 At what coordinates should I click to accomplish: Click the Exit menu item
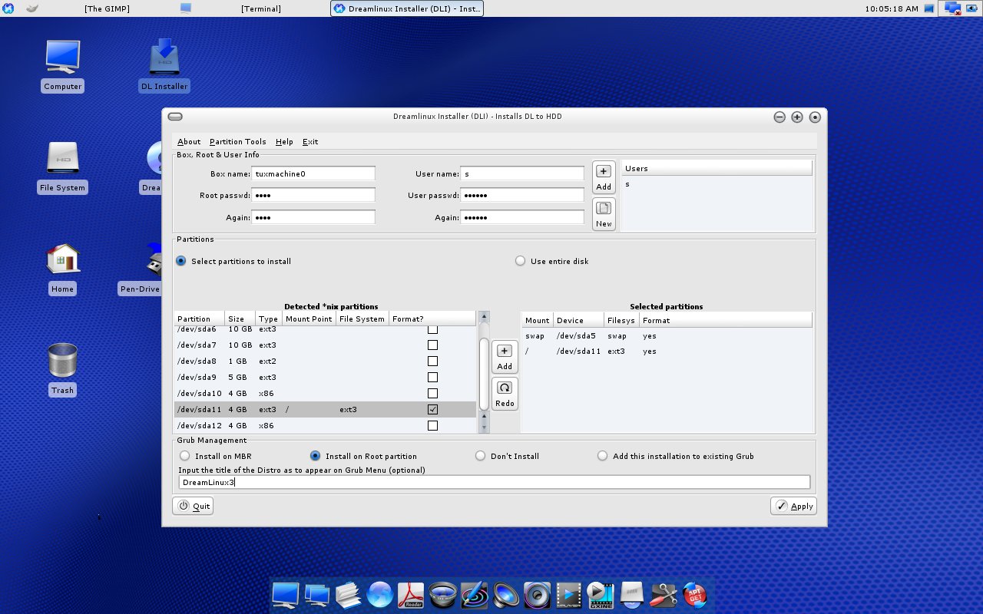(x=310, y=142)
